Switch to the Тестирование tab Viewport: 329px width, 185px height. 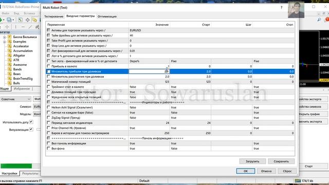coord(53,16)
